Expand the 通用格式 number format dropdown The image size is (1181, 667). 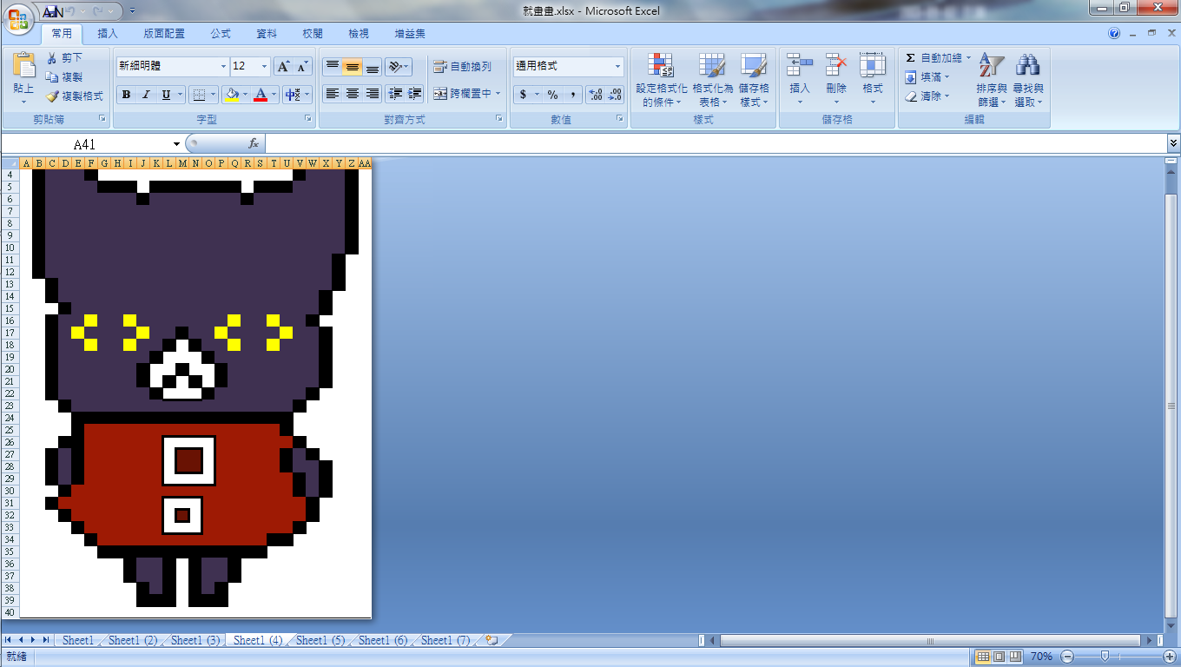click(618, 67)
